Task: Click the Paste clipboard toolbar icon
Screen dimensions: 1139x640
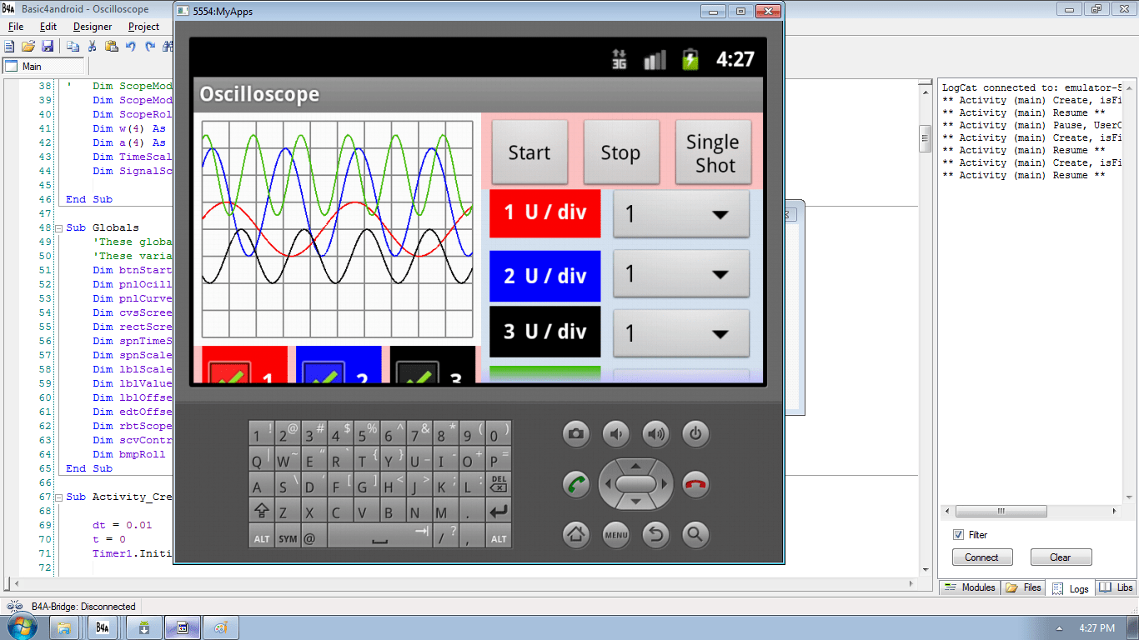Action: click(x=112, y=46)
